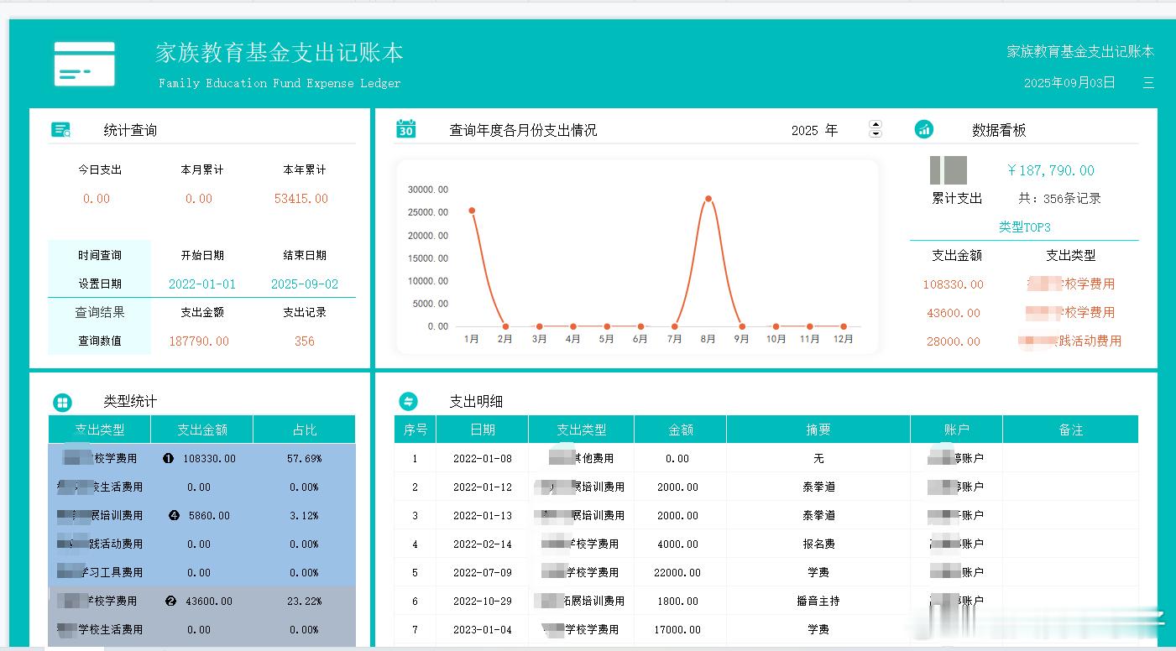Click the 统计查询 search panel icon
Image resolution: width=1176 pixels, height=651 pixels.
(x=61, y=130)
